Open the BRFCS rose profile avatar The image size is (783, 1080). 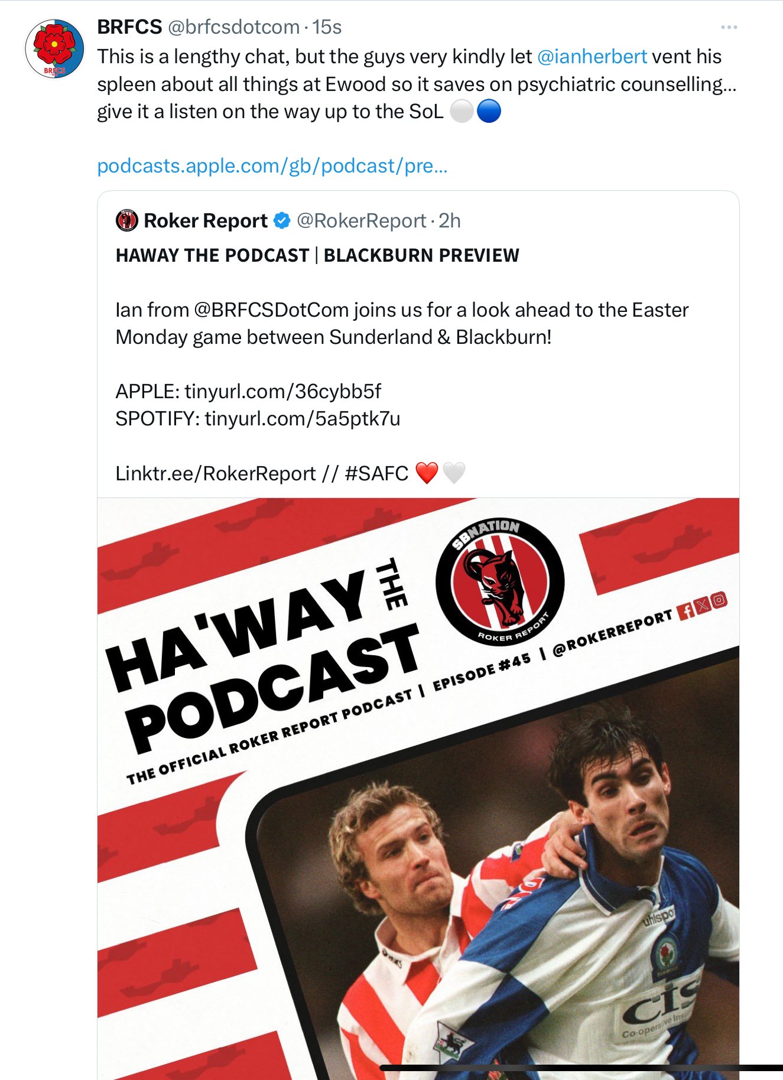pyautogui.click(x=54, y=50)
